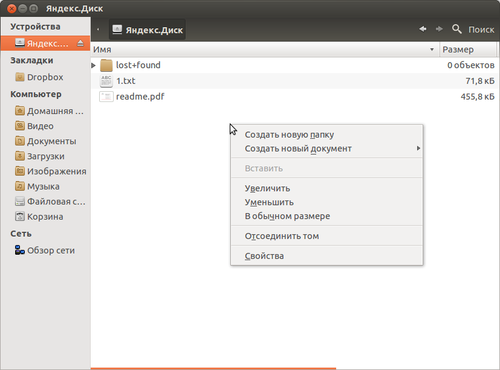
Task: Click the forward navigation arrow
Action: click(x=440, y=29)
